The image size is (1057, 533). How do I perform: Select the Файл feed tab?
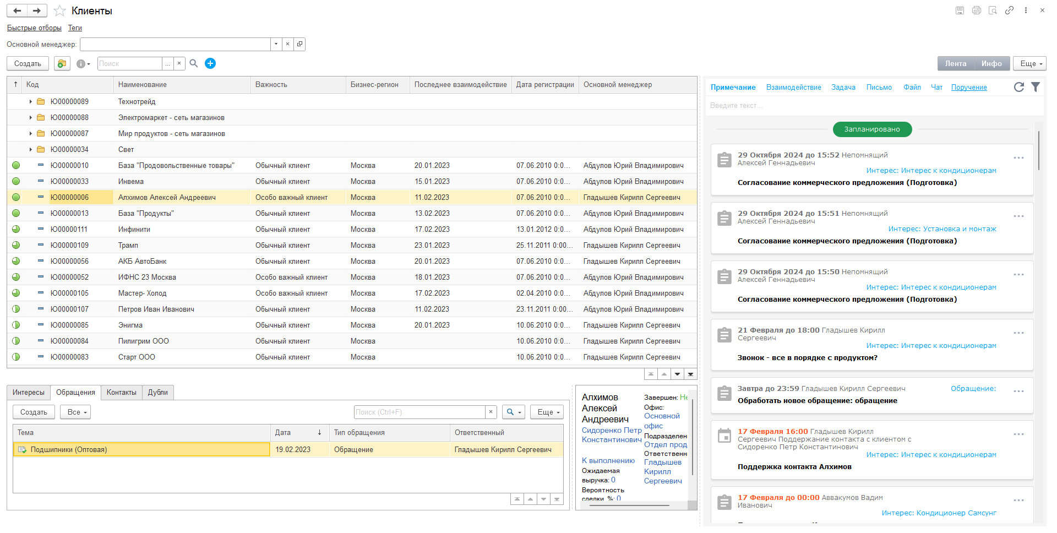912,87
